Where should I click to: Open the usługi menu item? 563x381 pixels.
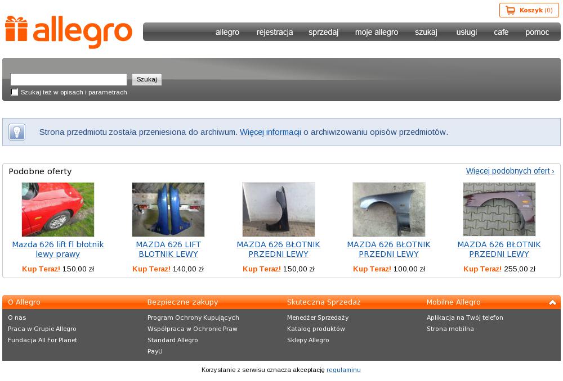[x=466, y=32]
